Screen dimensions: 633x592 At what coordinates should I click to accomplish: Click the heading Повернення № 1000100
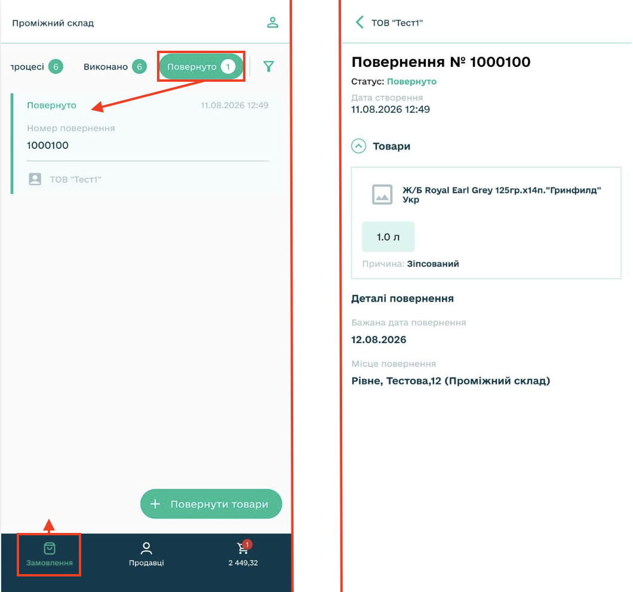click(441, 61)
